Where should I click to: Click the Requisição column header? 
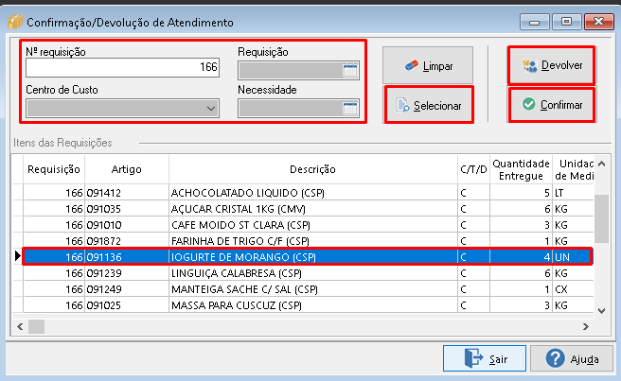pos(54,169)
